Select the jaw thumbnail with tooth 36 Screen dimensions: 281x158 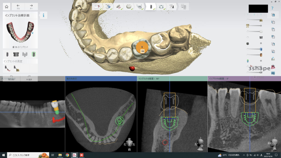(x=20, y=32)
